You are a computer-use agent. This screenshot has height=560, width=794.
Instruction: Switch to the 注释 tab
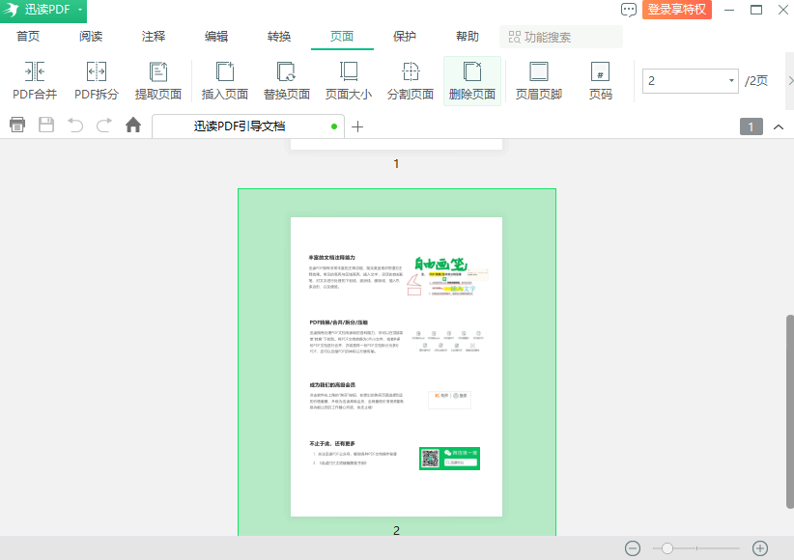pyautogui.click(x=154, y=37)
